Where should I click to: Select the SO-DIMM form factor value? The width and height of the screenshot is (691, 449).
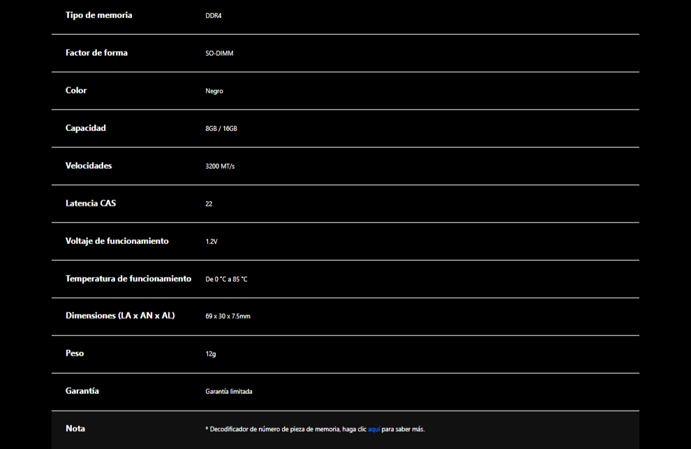[219, 53]
